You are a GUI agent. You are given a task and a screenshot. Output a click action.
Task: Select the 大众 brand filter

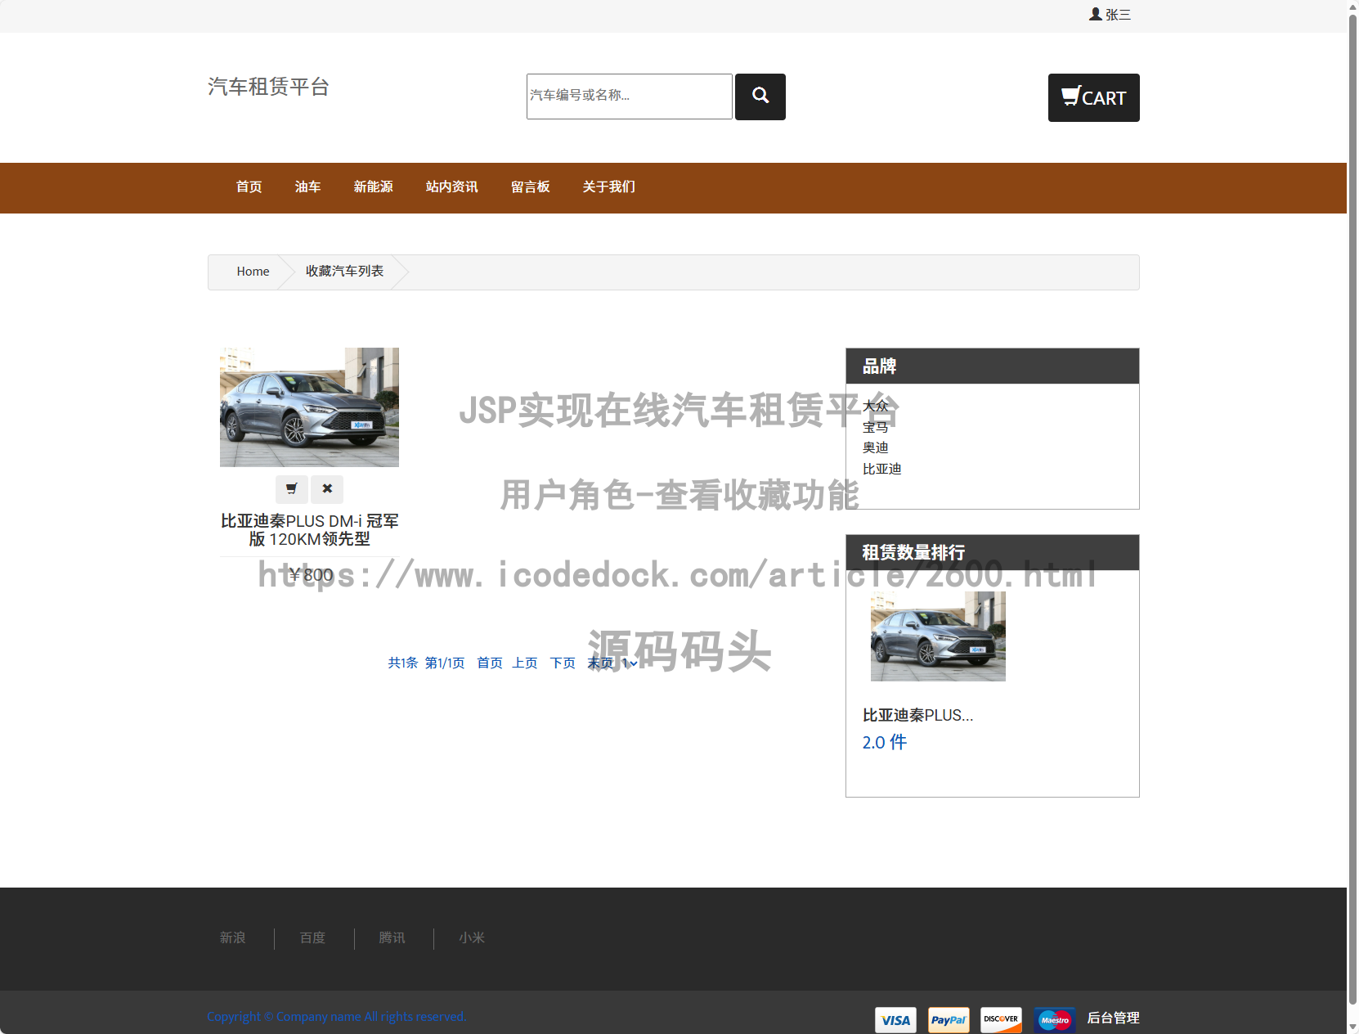coord(876,406)
